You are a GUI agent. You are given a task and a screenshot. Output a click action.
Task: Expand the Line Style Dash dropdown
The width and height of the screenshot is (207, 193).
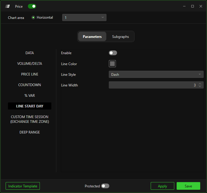coord(156,74)
